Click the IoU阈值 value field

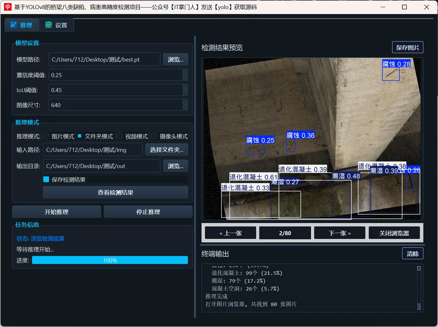[116, 90]
